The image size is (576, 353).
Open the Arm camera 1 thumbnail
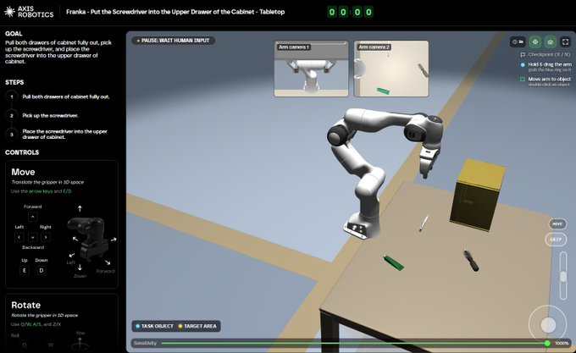pyautogui.click(x=311, y=69)
